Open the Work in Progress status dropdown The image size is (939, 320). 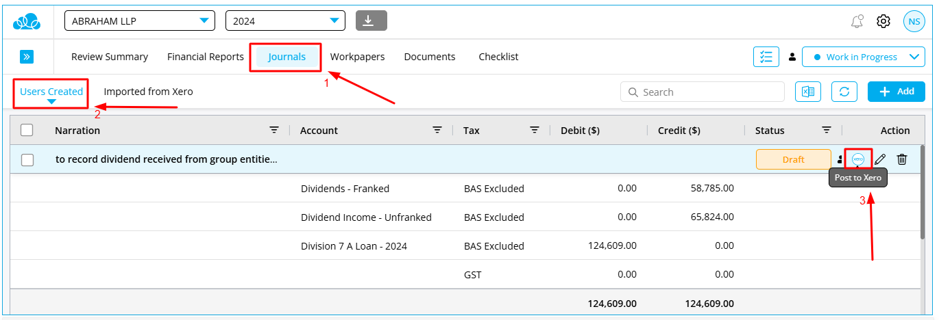863,57
